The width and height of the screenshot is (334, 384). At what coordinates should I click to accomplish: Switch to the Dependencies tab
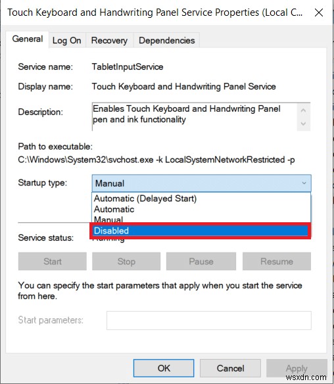point(167,40)
